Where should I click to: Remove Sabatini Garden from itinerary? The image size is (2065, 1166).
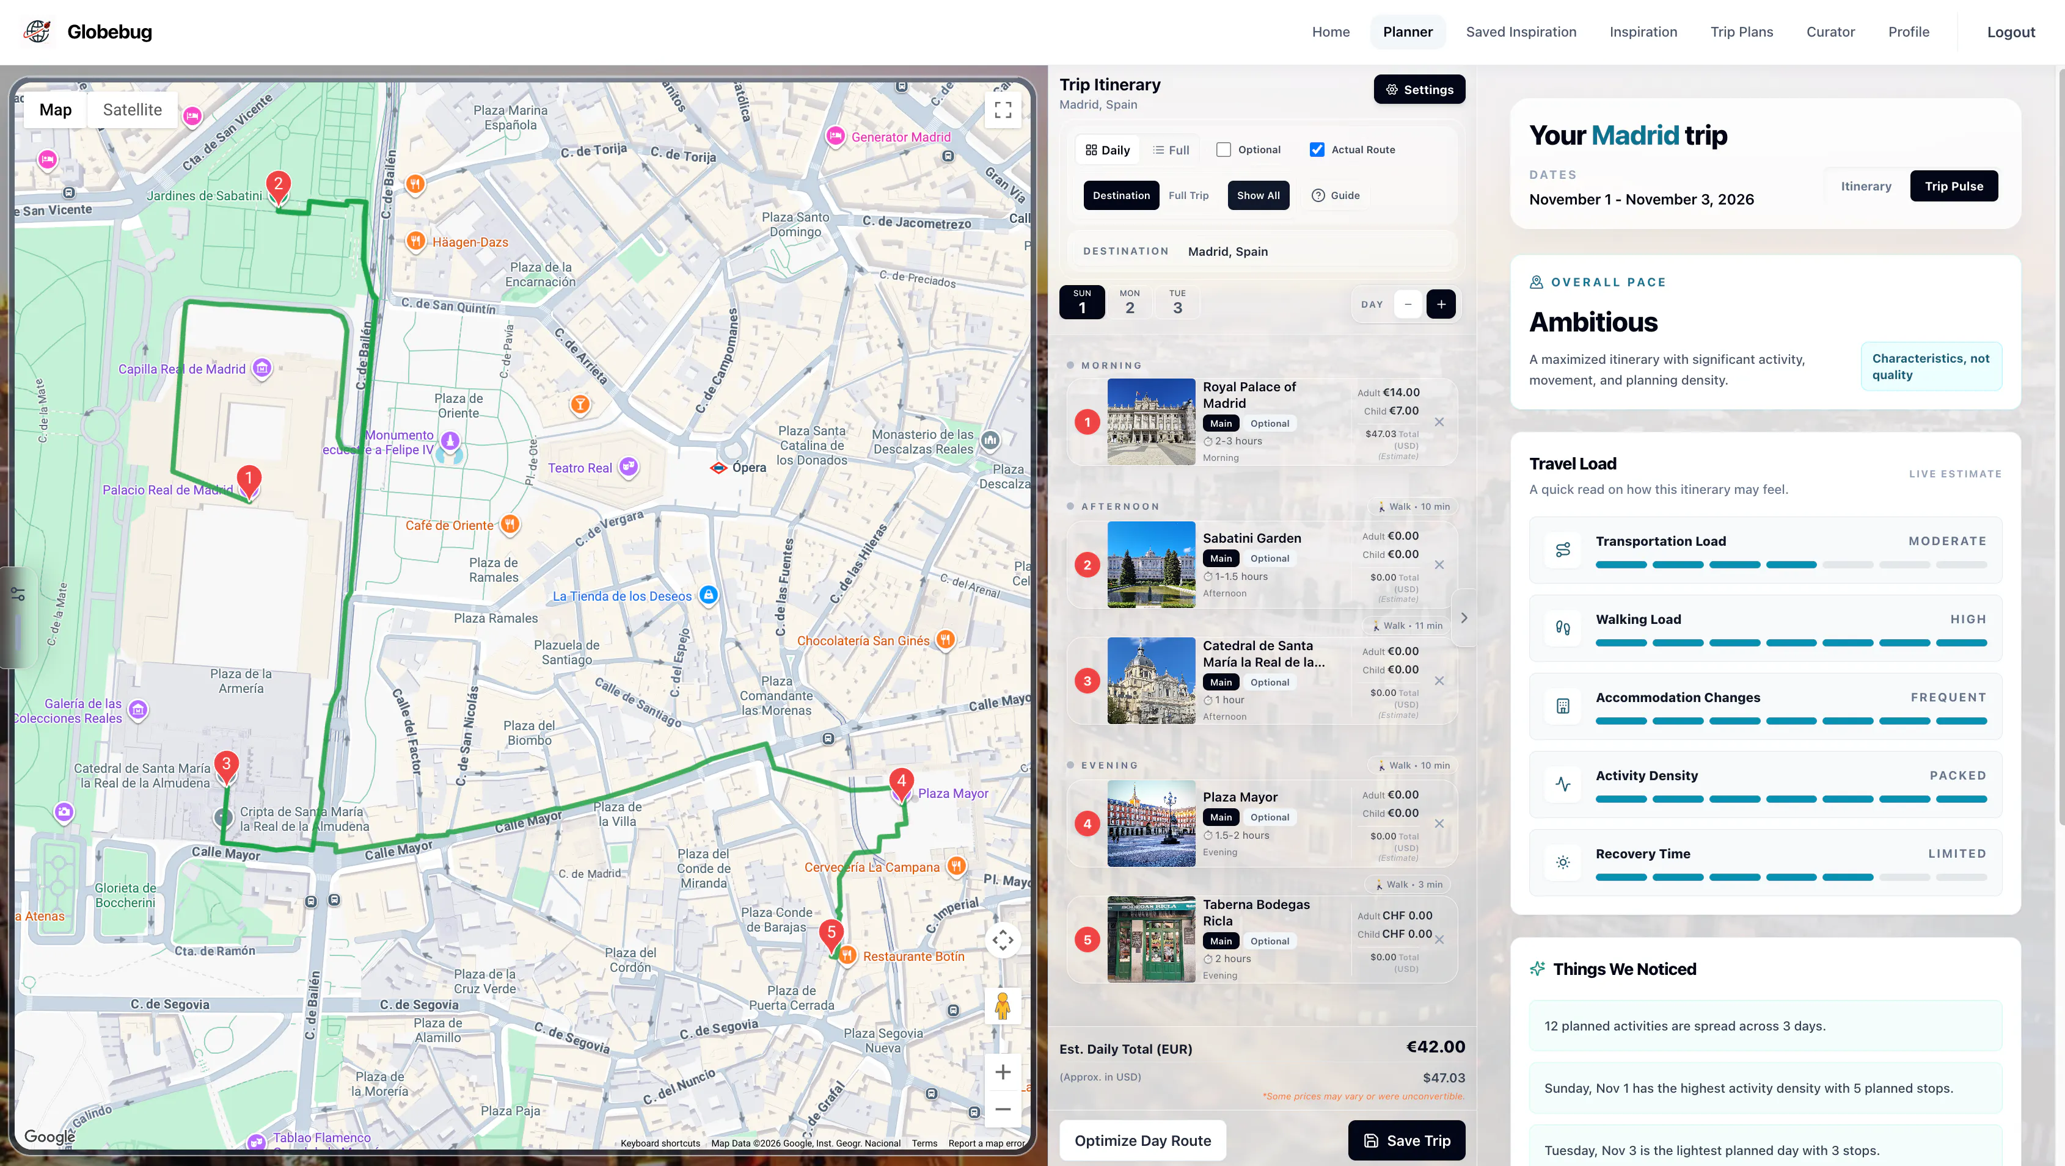pyautogui.click(x=1440, y=565)
